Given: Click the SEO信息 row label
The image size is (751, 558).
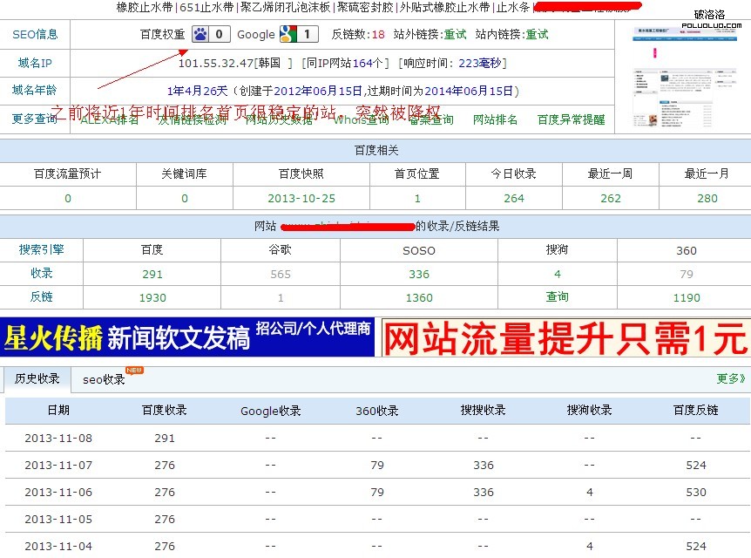Looking at the screenshot, I should tap(35, 35).
